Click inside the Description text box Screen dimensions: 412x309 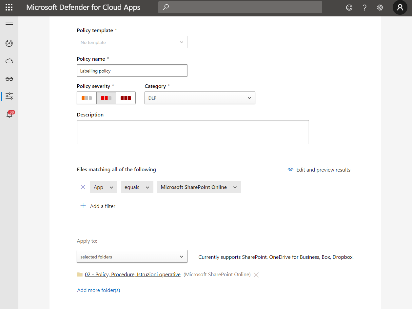pyautogui.click(x=193, y=132)
